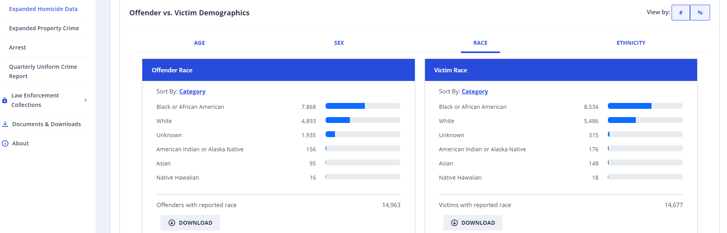Click victim Black or African American bar

coord(645,106)
